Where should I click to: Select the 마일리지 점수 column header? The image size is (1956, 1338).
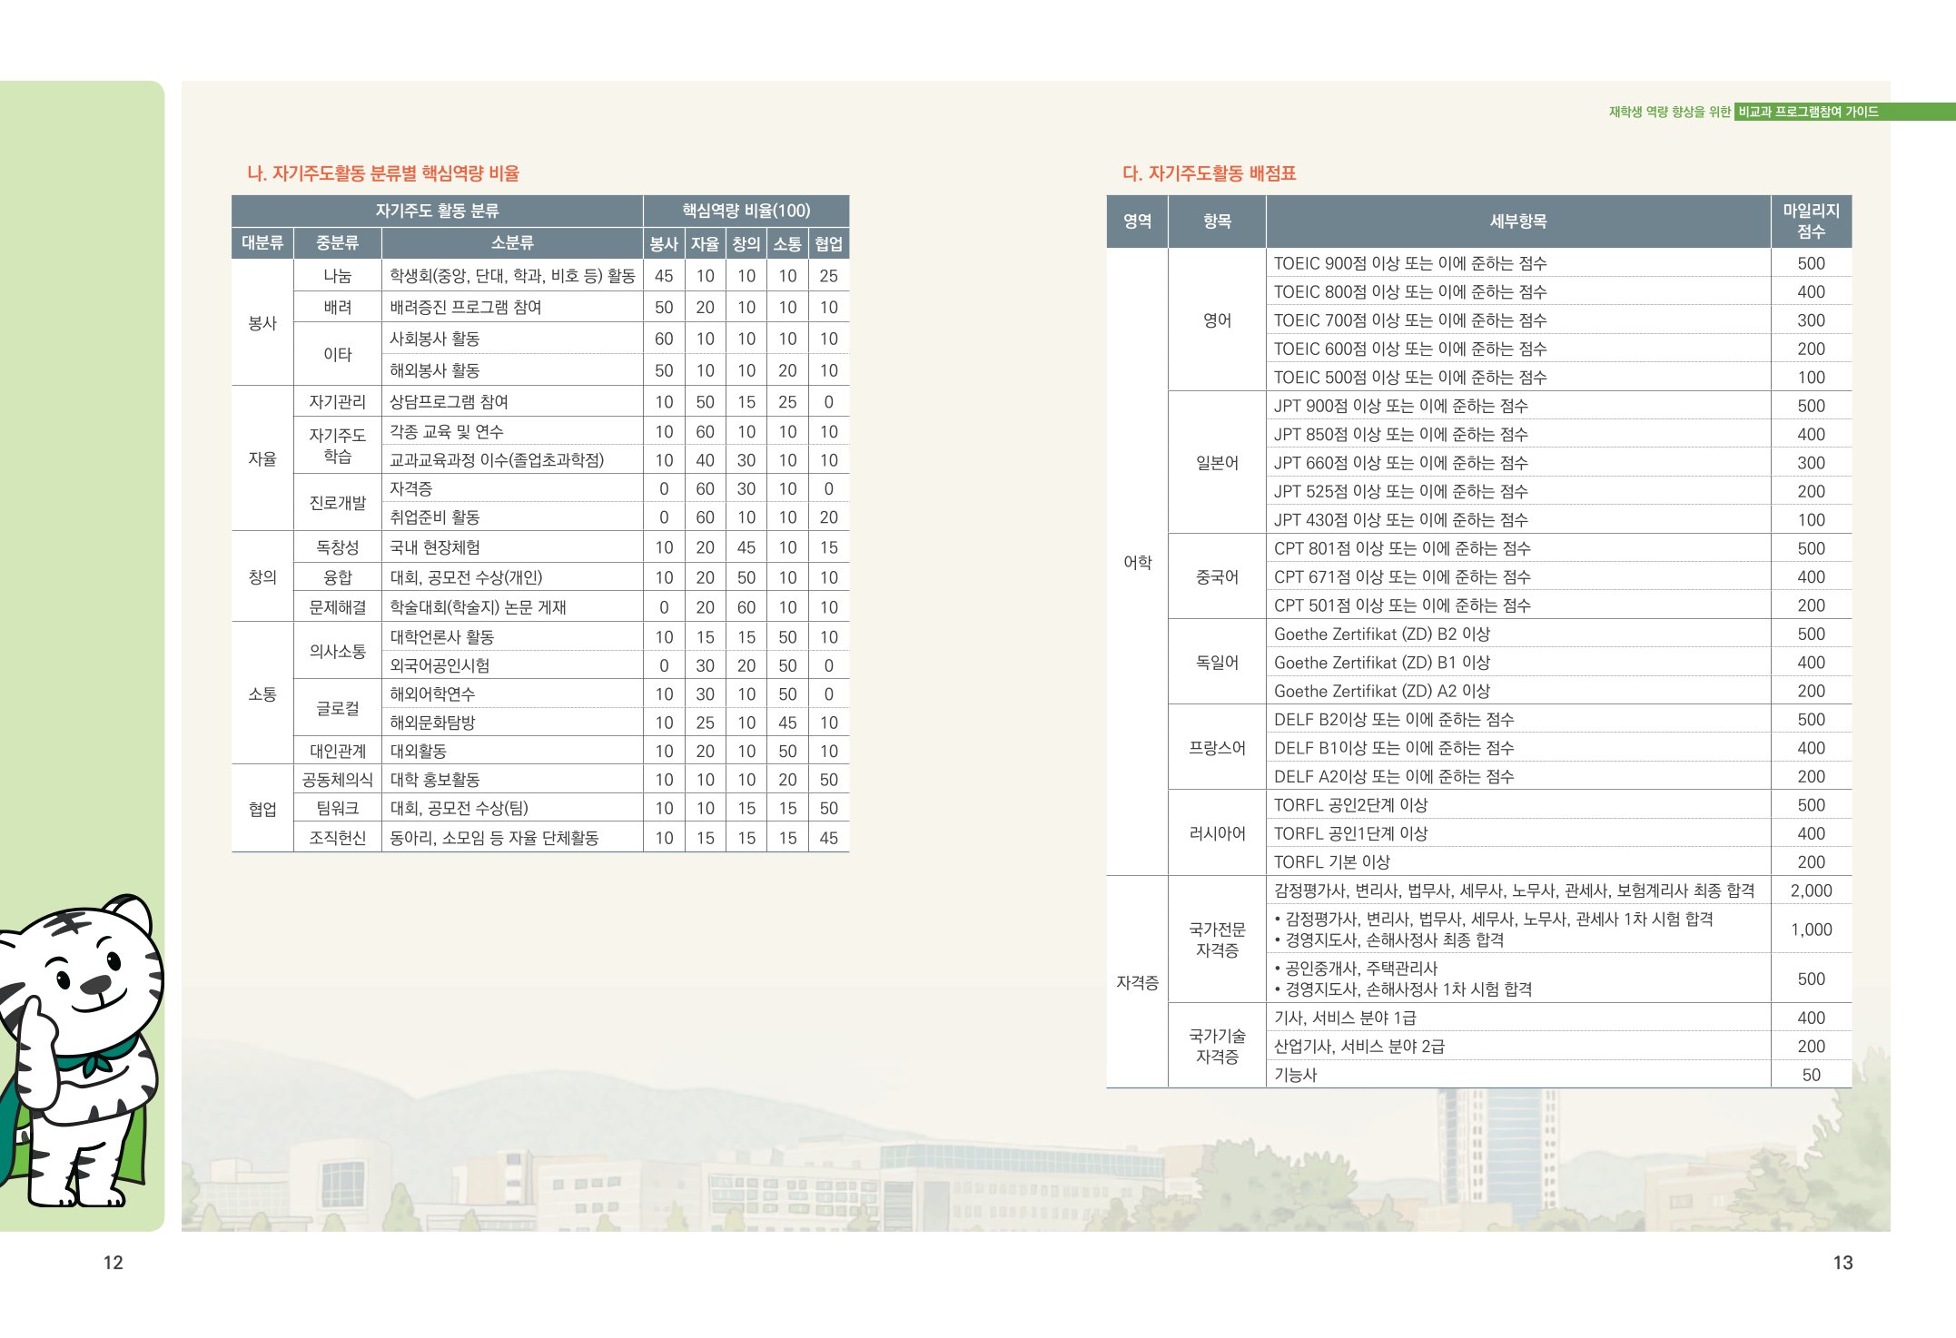[x=1810, y=221]
